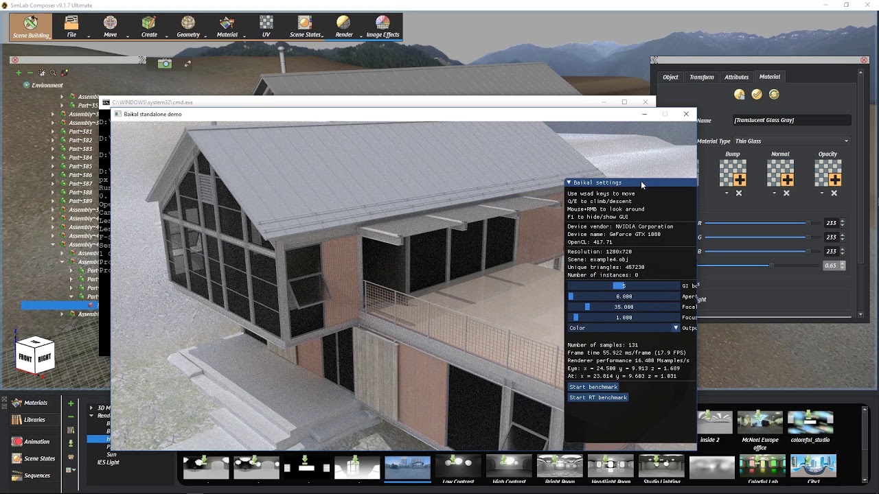This screenshot has height=494, width=879.
Task: Click the green minus icon in scene browser
Action: 30,73
